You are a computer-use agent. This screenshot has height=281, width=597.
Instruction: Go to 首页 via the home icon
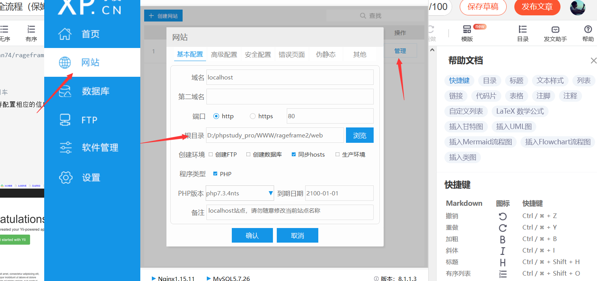(91, 34)
